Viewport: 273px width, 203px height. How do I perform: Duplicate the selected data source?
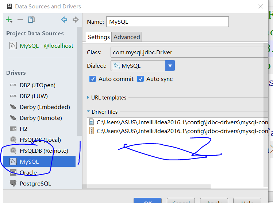point(31,19)
